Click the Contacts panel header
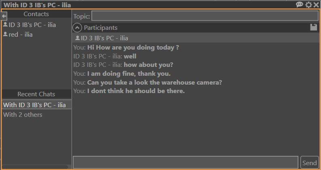The height and width of the screenshot is (170, 321). pos(36,14)
